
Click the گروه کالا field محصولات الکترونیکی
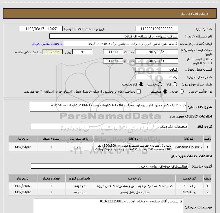pyautogui.click(x=109, y=126)
